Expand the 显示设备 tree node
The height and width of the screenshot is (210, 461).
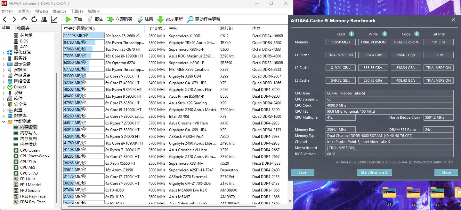click(4, 64)
